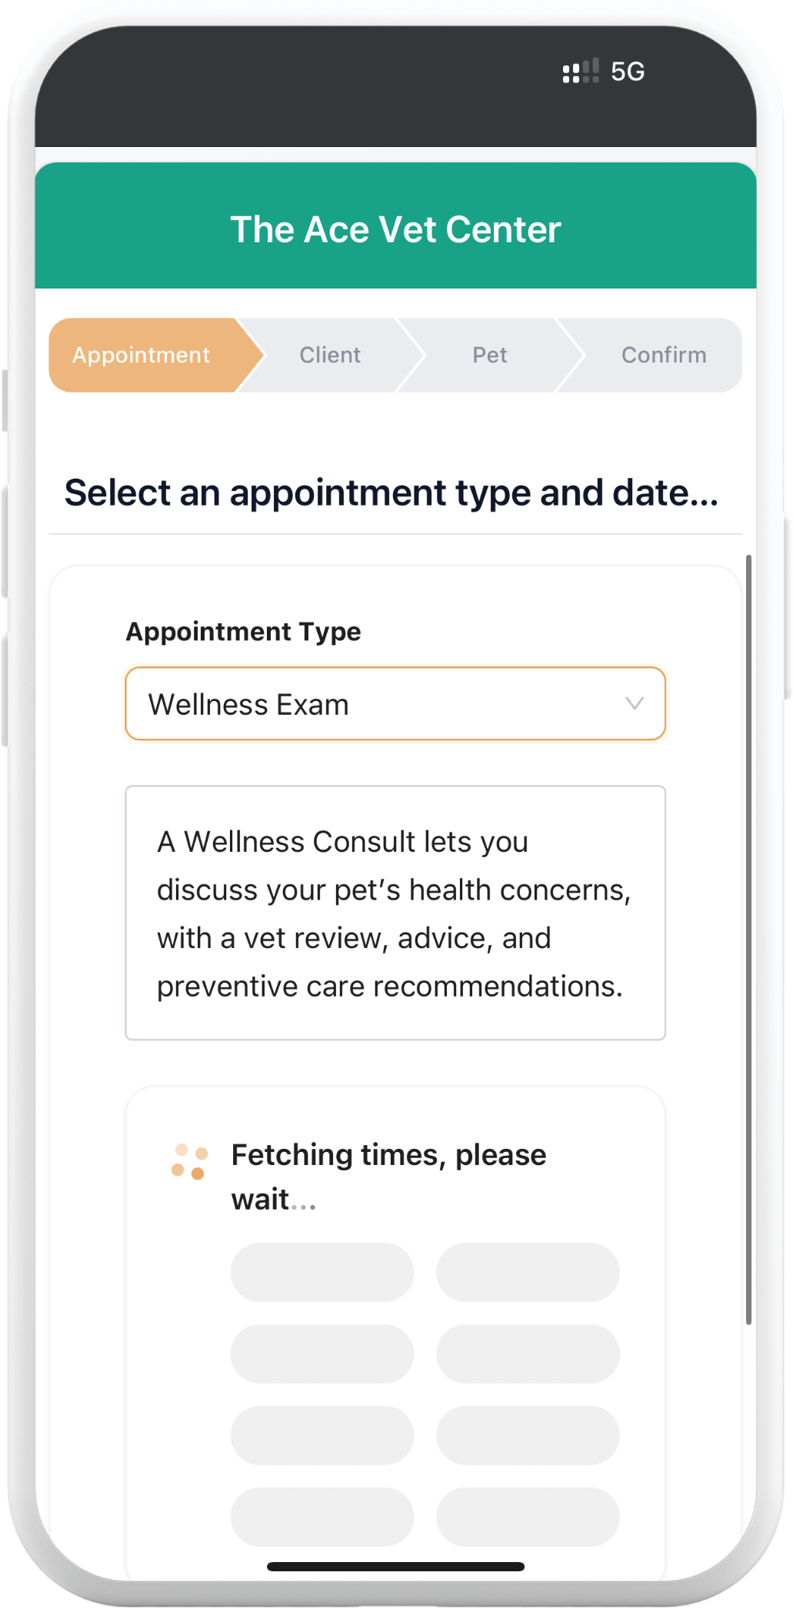Click the orange loading spinner icon
The image size is (793, 1609).
click(189, 1162)
